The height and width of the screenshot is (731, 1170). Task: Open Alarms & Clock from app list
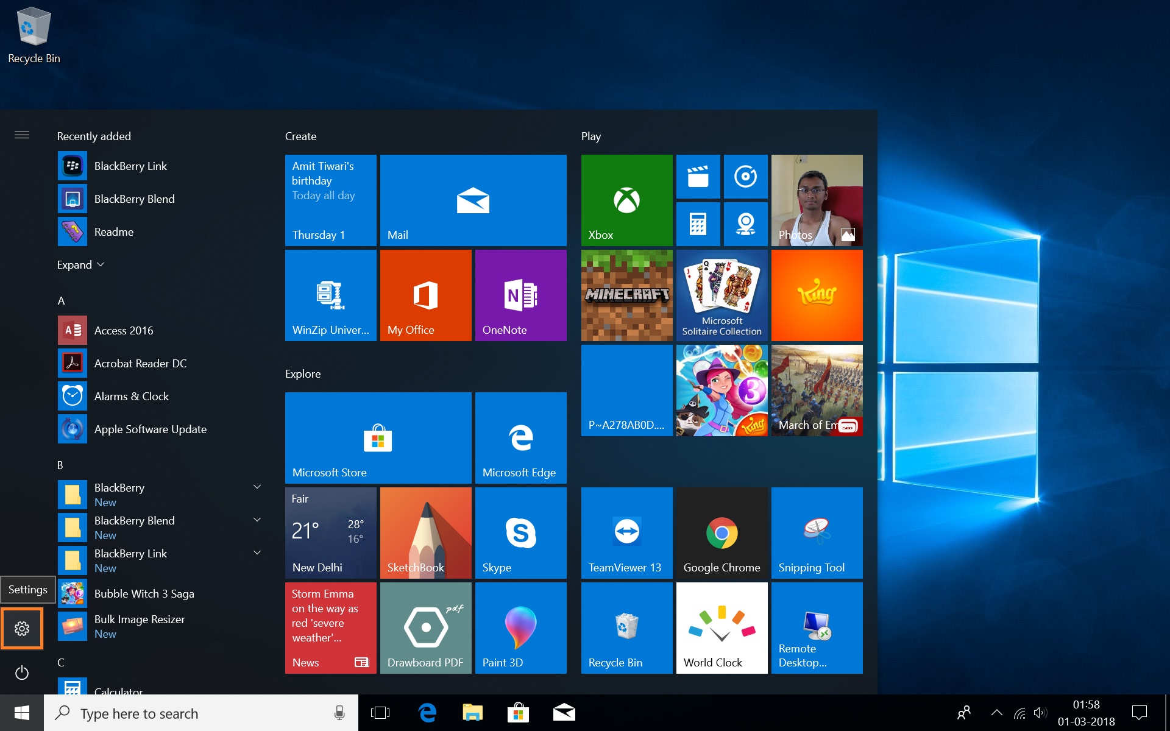161,396
